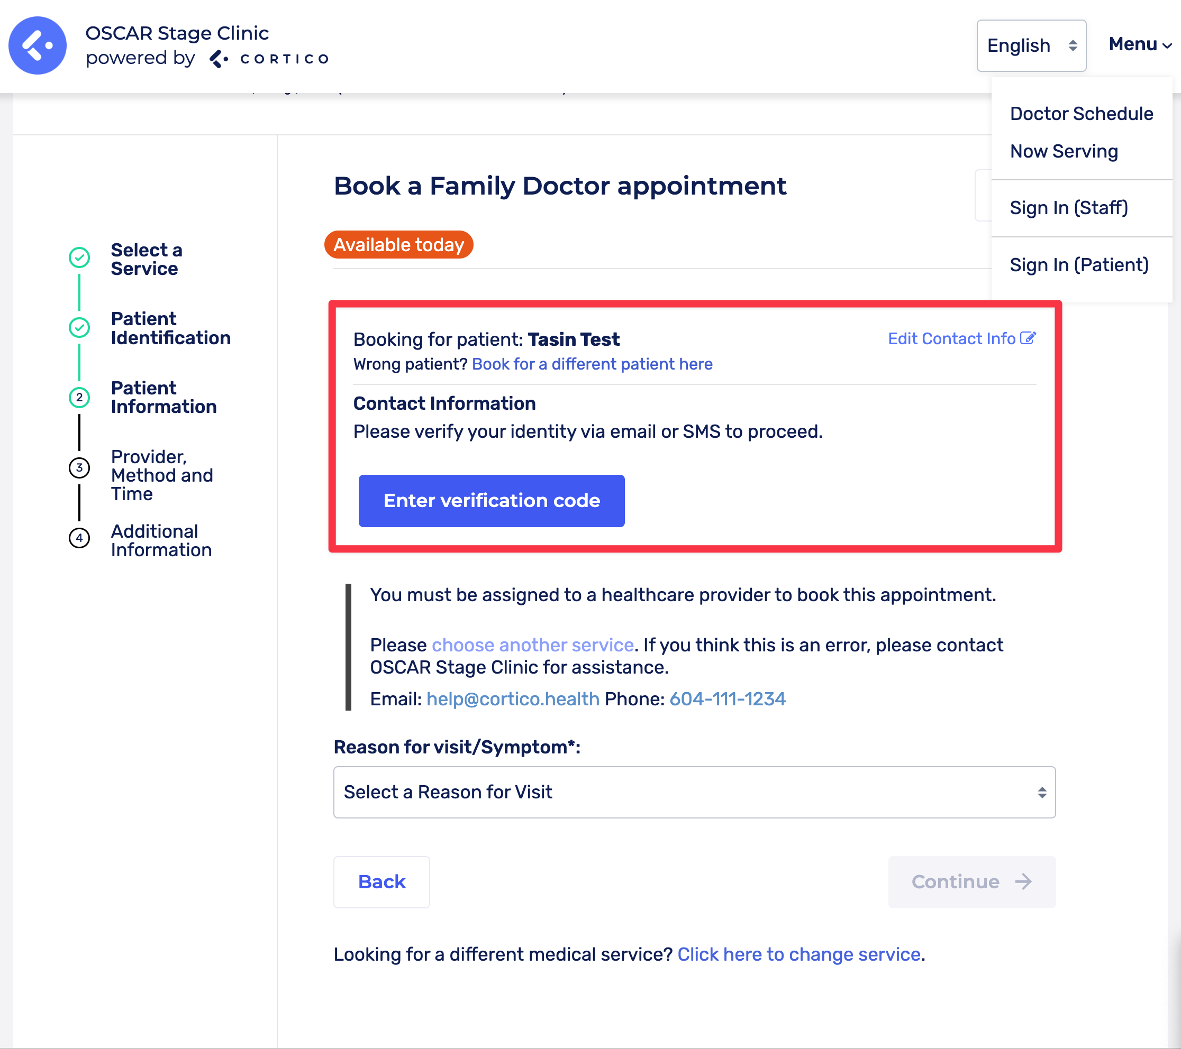Choose Sign In (Staff) option
The height and width of the screenshot is (1049, 1181).
point(1068,208)
